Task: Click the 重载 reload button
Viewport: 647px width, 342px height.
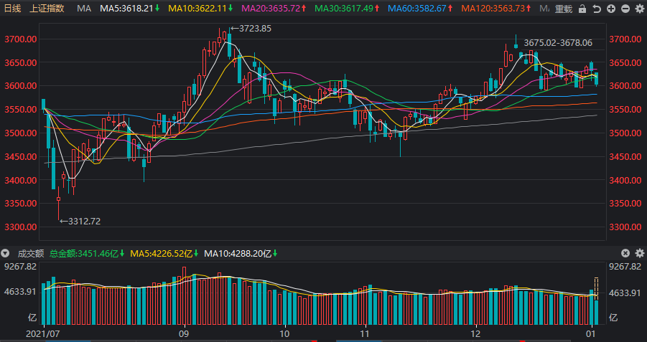Action: coord(564,9)
